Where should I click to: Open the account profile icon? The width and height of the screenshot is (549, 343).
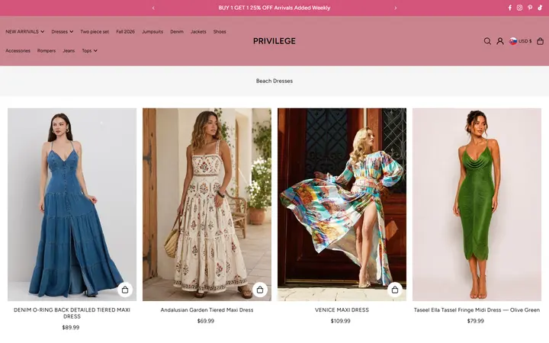coord(500,41)
